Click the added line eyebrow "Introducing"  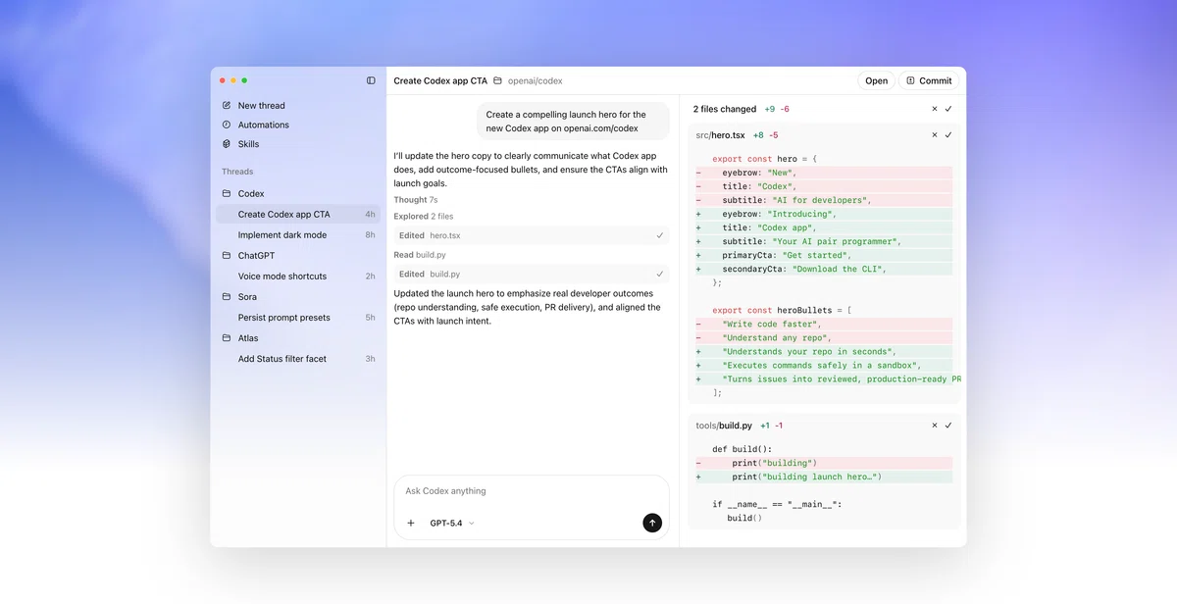[823, 214]
